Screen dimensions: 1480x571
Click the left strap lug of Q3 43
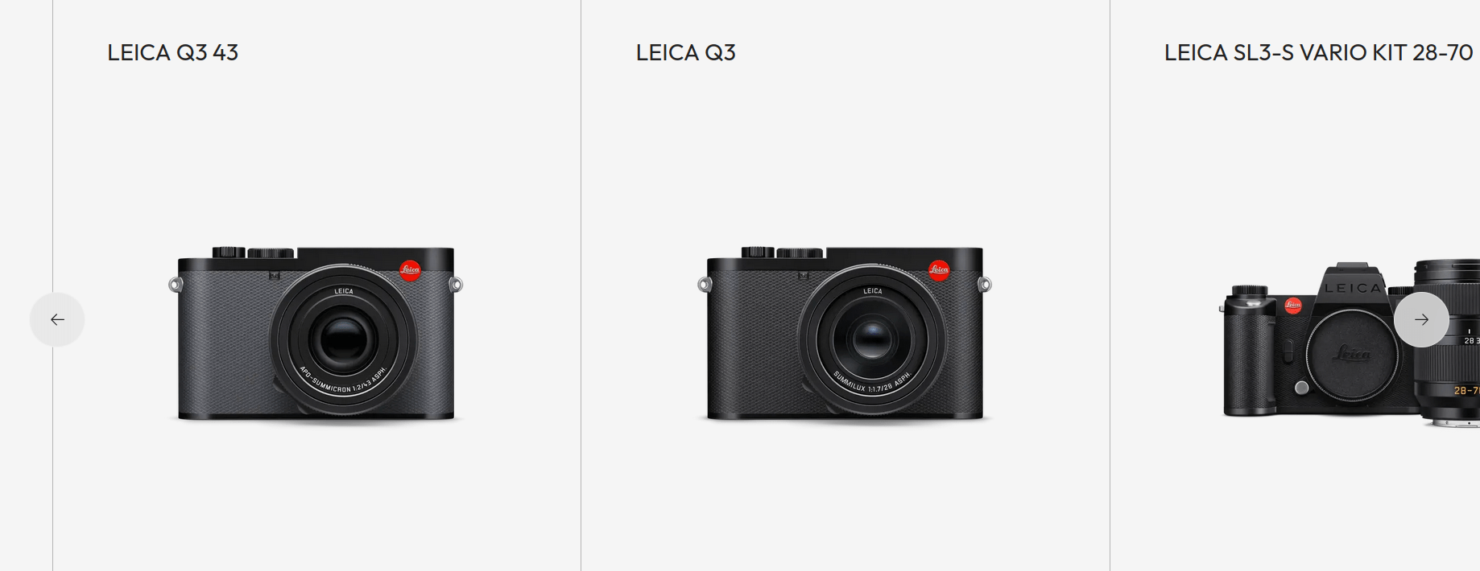pos(175,284)
